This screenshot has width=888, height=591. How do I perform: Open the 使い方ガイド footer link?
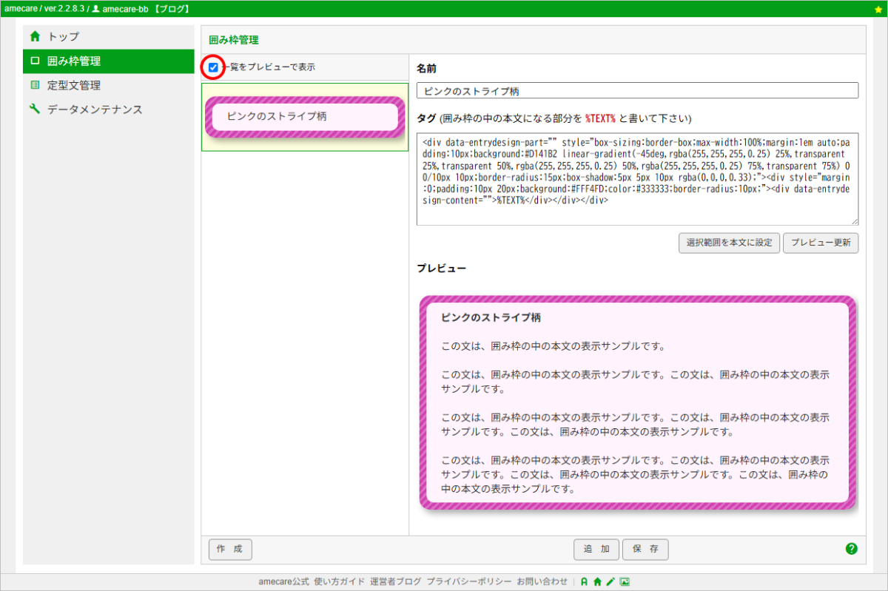click(339, 581)
